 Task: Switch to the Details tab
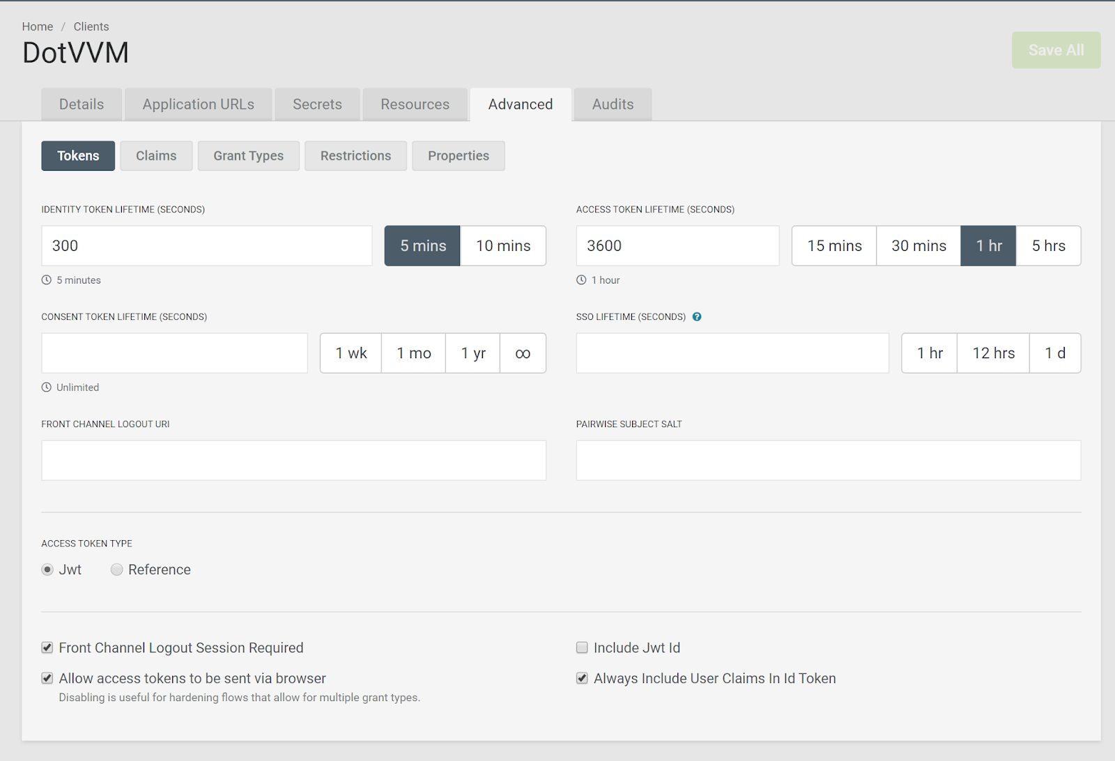click(x=82, y=105)
